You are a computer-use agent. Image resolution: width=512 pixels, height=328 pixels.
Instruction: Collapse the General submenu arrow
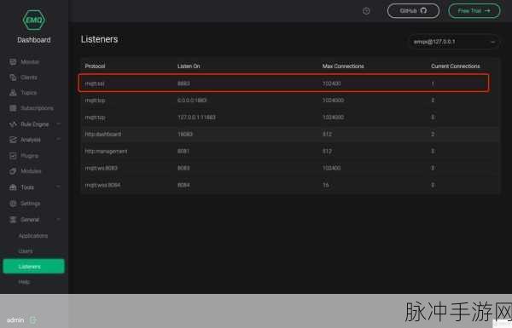[58, 220]
